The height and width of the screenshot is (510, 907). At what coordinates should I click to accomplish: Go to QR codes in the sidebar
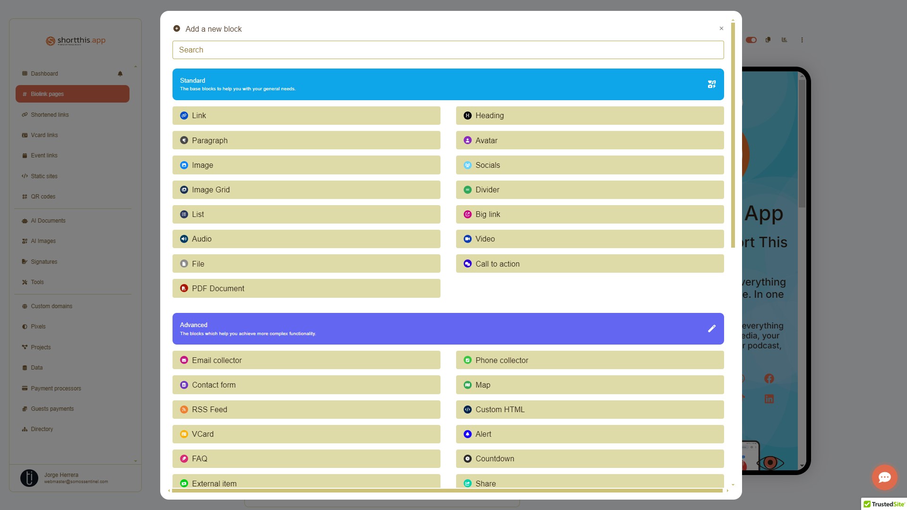43,197
